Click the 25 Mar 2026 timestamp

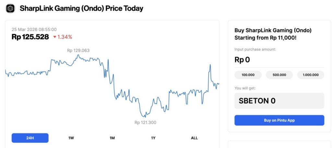34,29
